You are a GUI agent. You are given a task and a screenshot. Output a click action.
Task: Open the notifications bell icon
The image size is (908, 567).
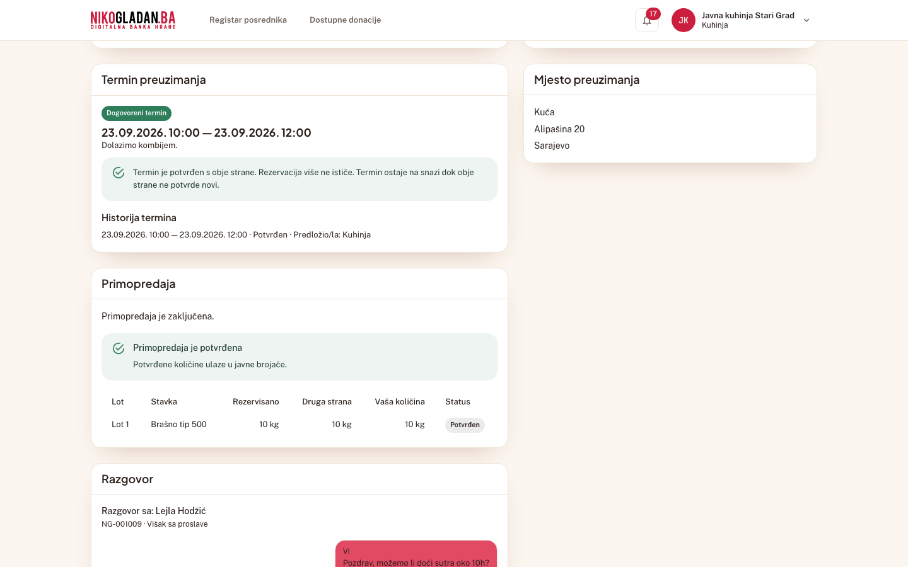coord(646,20)
